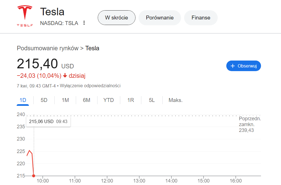Click the Tesla logo image
This screenshot has height=185, width=281.
pos(25,16)
